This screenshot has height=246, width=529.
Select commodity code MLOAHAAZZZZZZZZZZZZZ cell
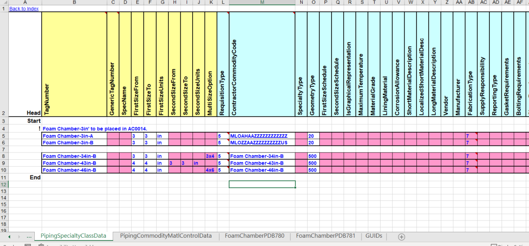pyautogui.click(x=262, y=136)
